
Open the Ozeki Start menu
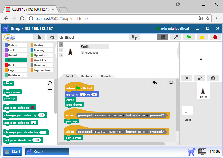click(x=13, y=152)
